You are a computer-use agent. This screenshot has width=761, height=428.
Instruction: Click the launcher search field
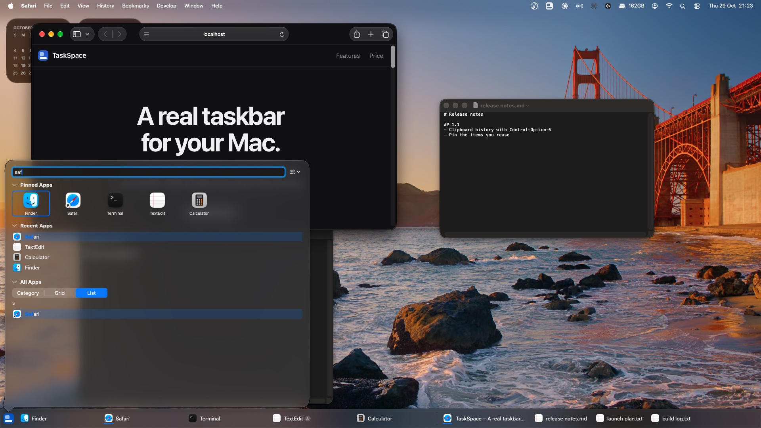(x=149, y=172)
